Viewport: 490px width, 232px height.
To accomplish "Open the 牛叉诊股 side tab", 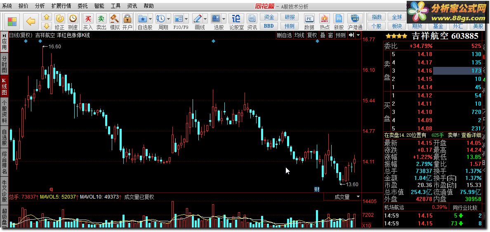I will [4, 191].
